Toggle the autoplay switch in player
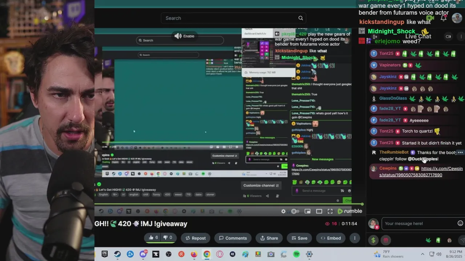This screenshot has width=465, height=261. [x=295, y=211]
